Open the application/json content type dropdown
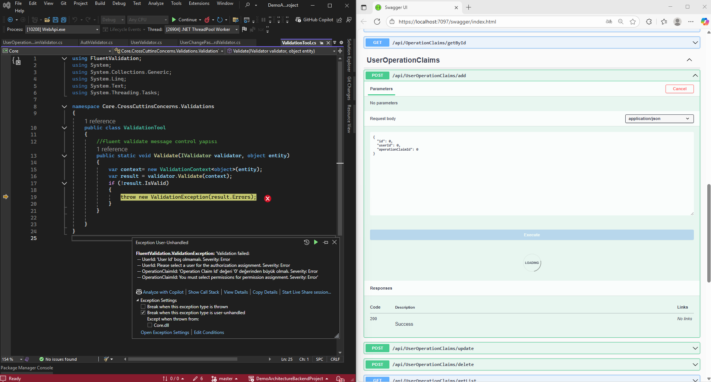The width and height of the screenshot is (711, 382). click(x=659, y=119)
